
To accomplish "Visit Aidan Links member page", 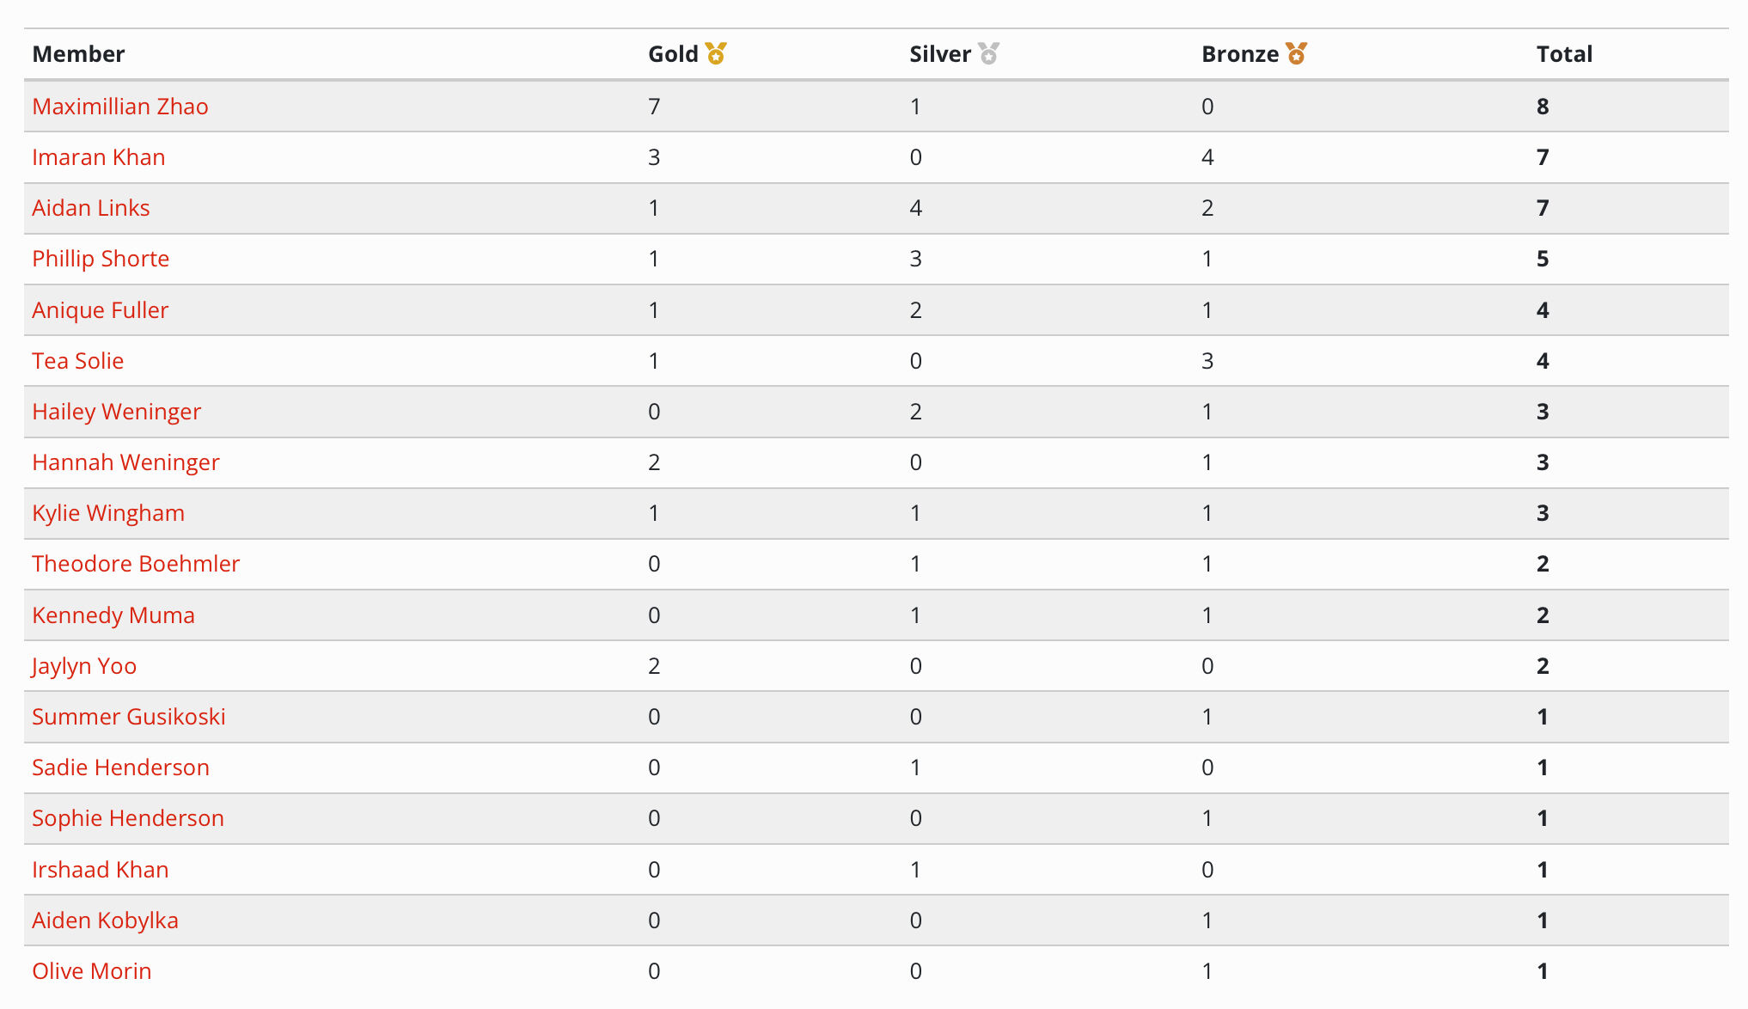I will click(91, 208).
